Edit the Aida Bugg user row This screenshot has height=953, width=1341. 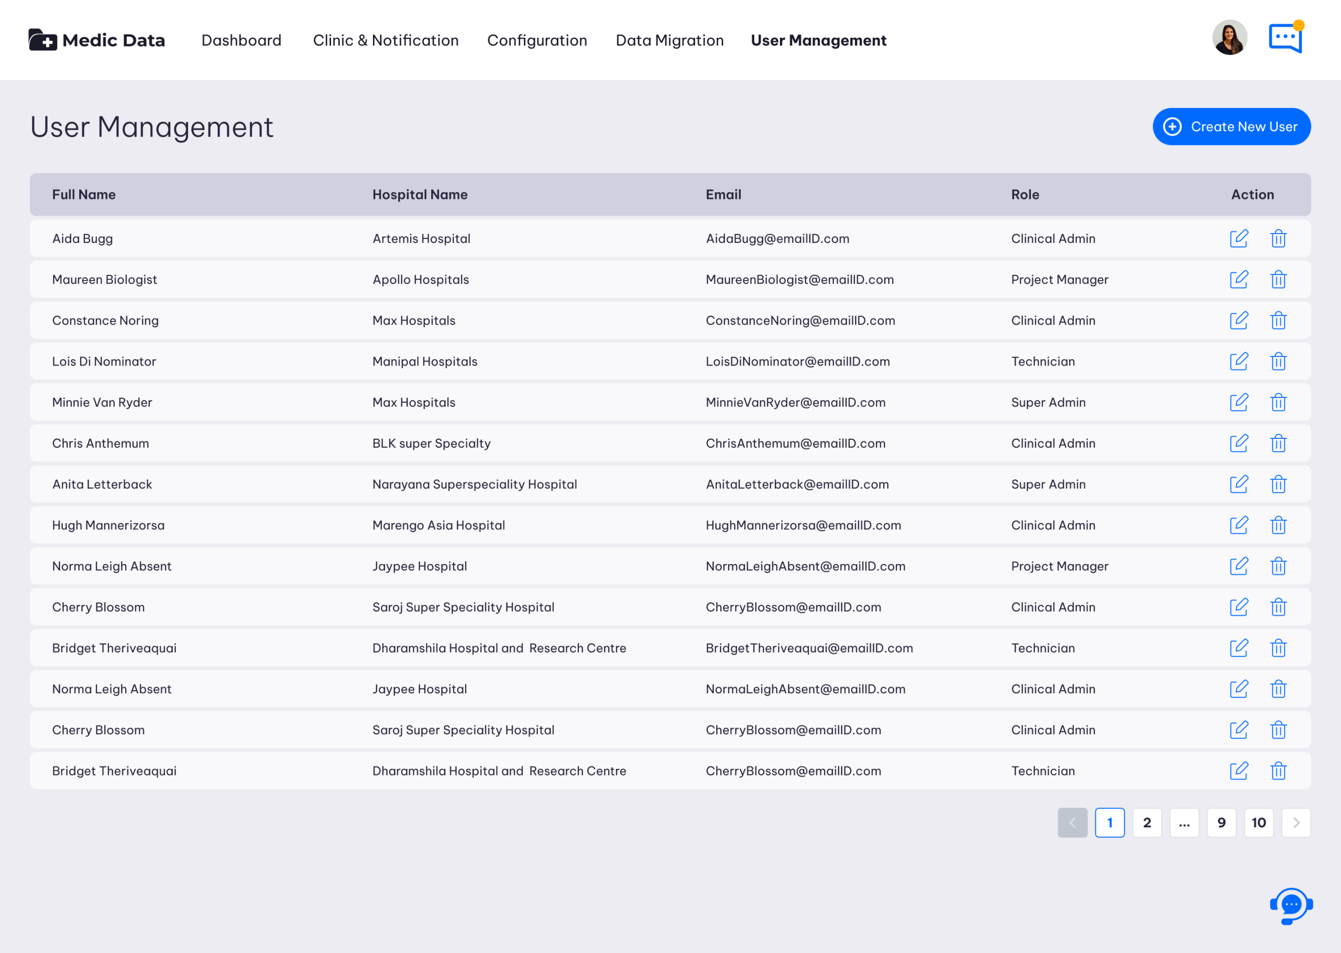pos(1238,238)
